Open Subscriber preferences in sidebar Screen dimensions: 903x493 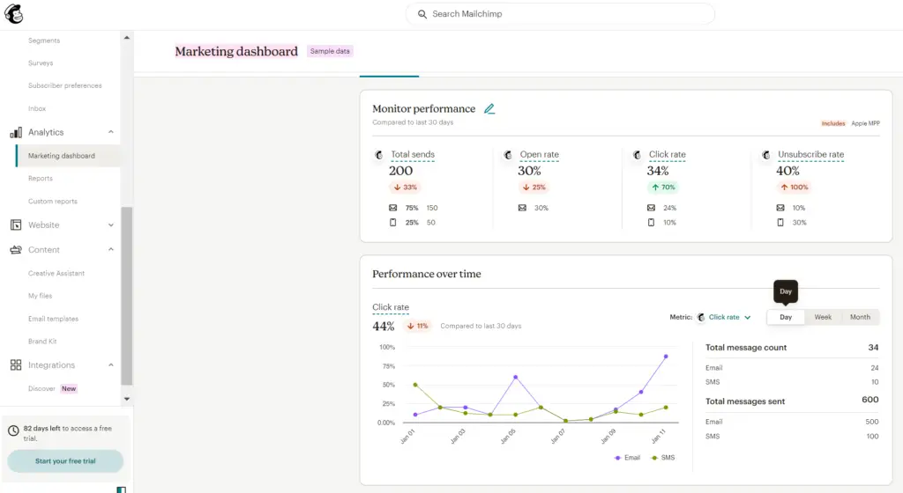click(x=65, y=85)
